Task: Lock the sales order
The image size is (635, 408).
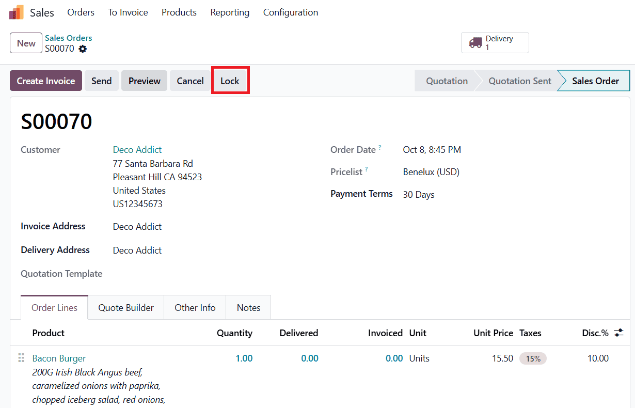Action: coord(230,81)
